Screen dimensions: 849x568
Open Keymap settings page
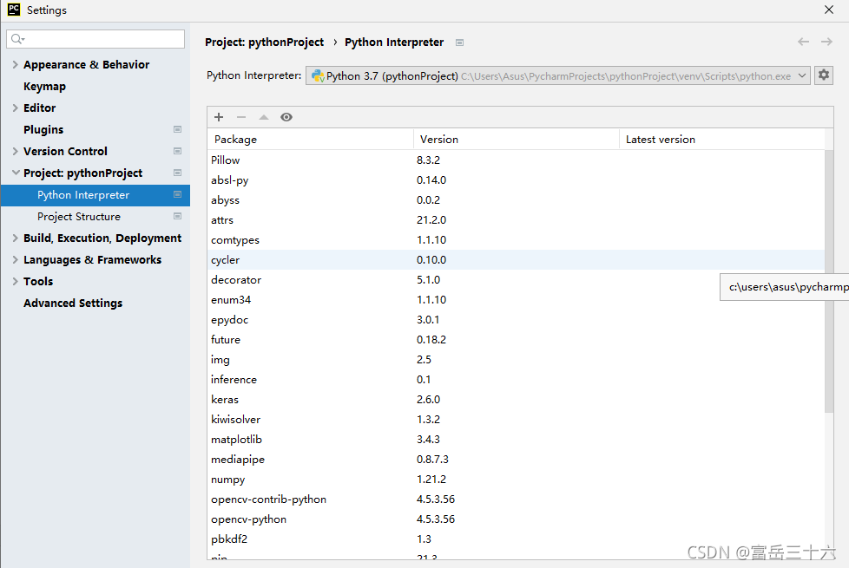pos(44,87)
